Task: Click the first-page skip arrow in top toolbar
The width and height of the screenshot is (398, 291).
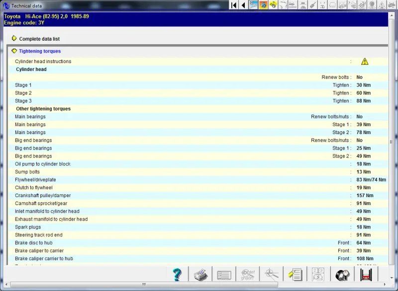Action: click(233, 5)
